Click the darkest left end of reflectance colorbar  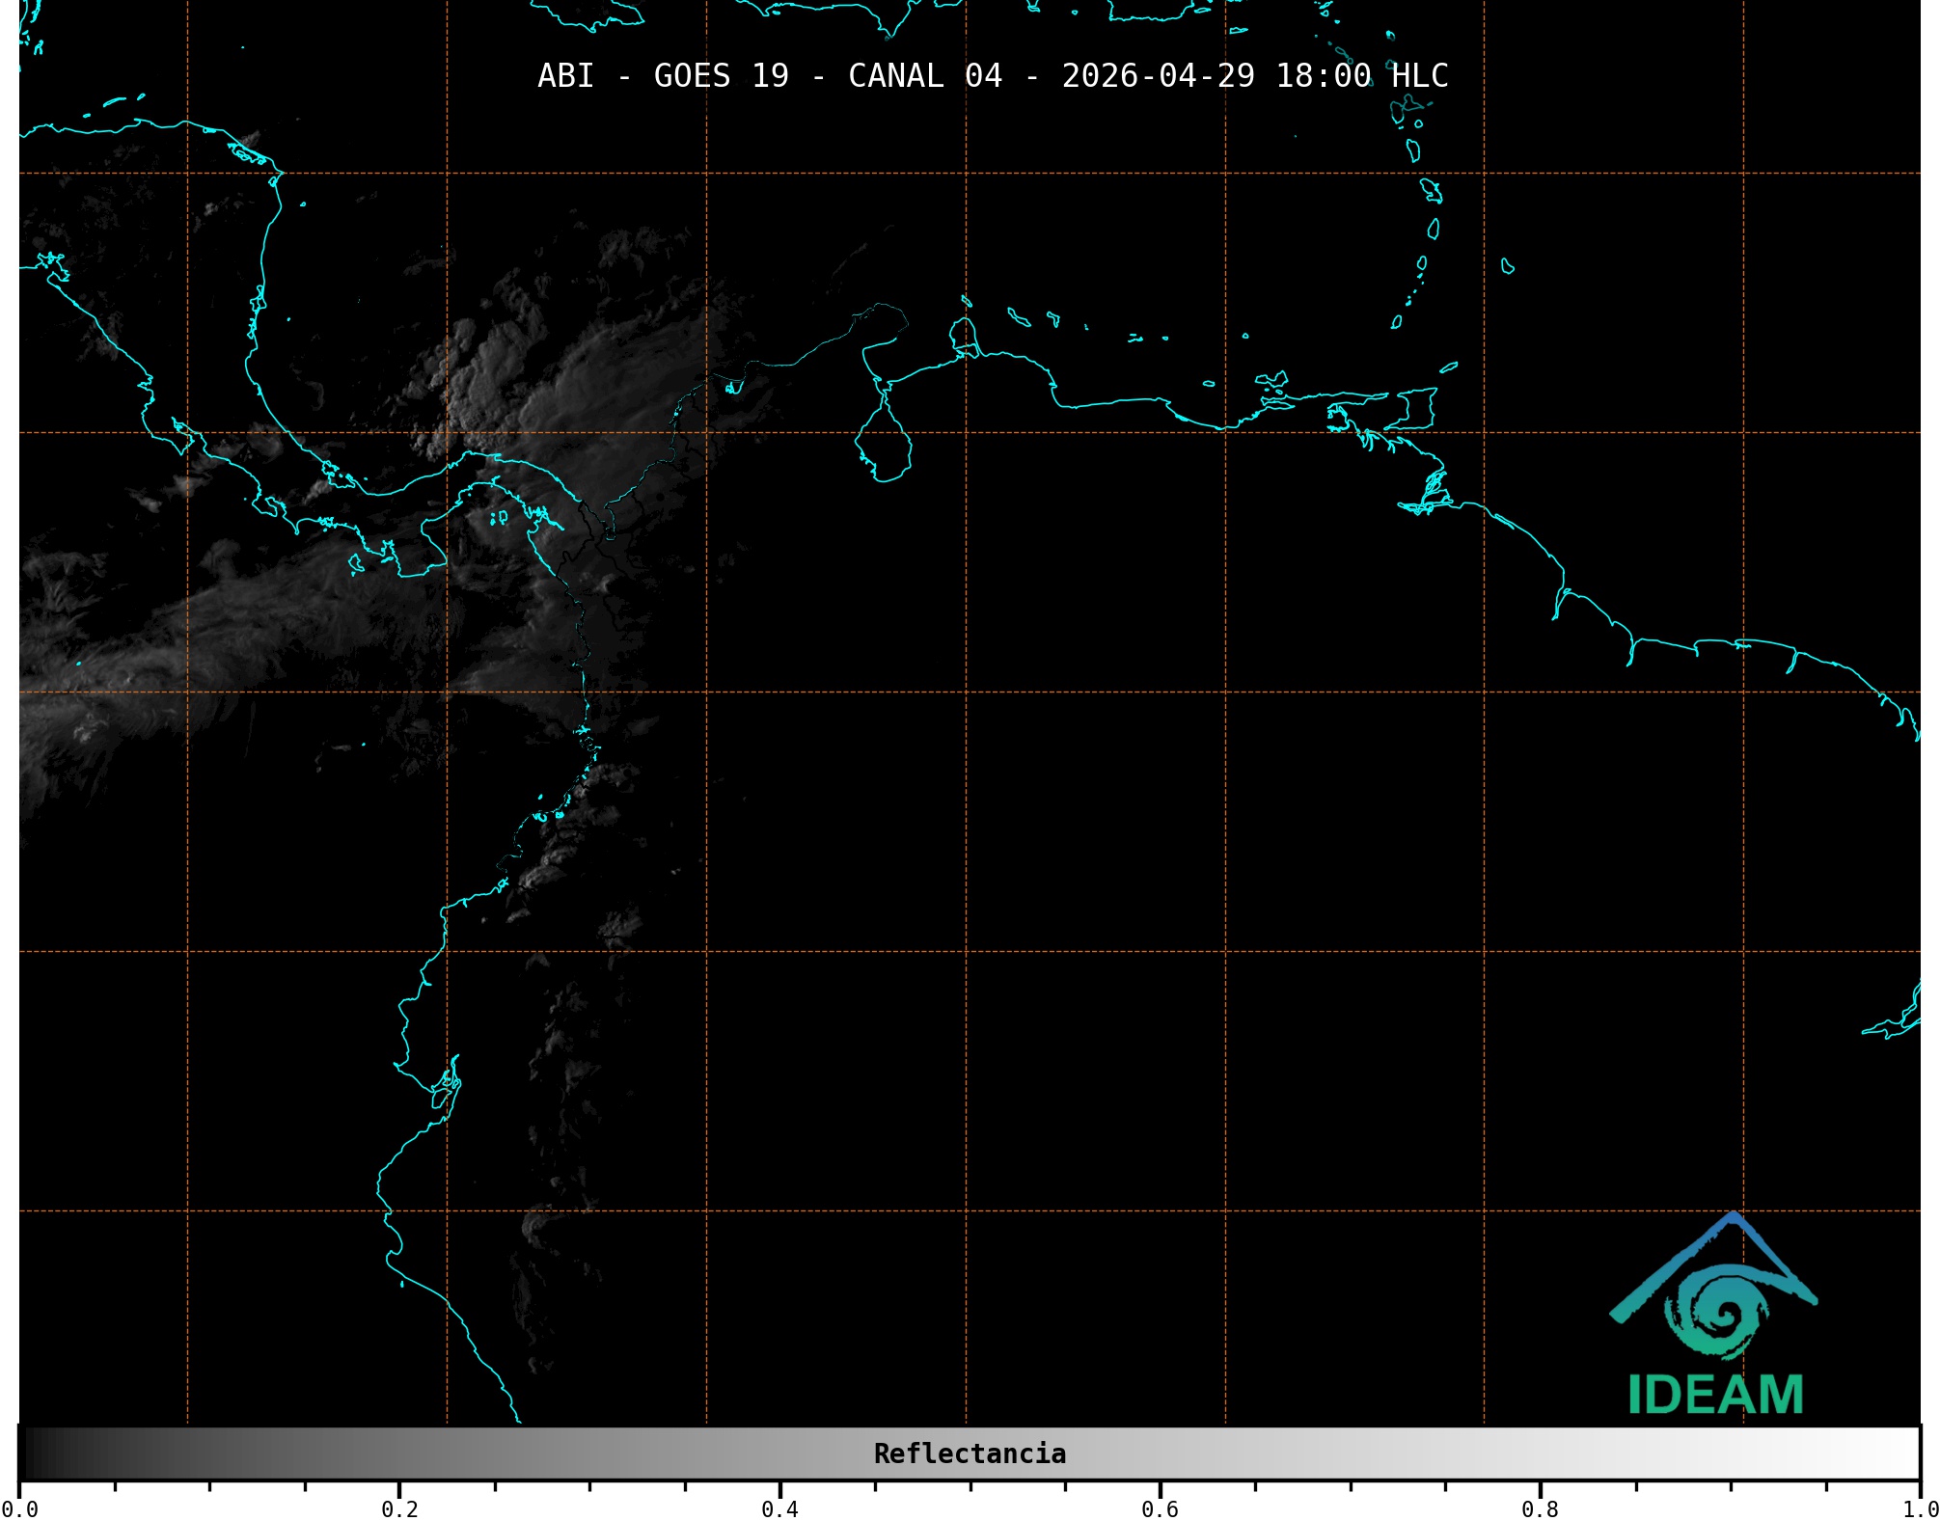click(x=29, y=1453)
